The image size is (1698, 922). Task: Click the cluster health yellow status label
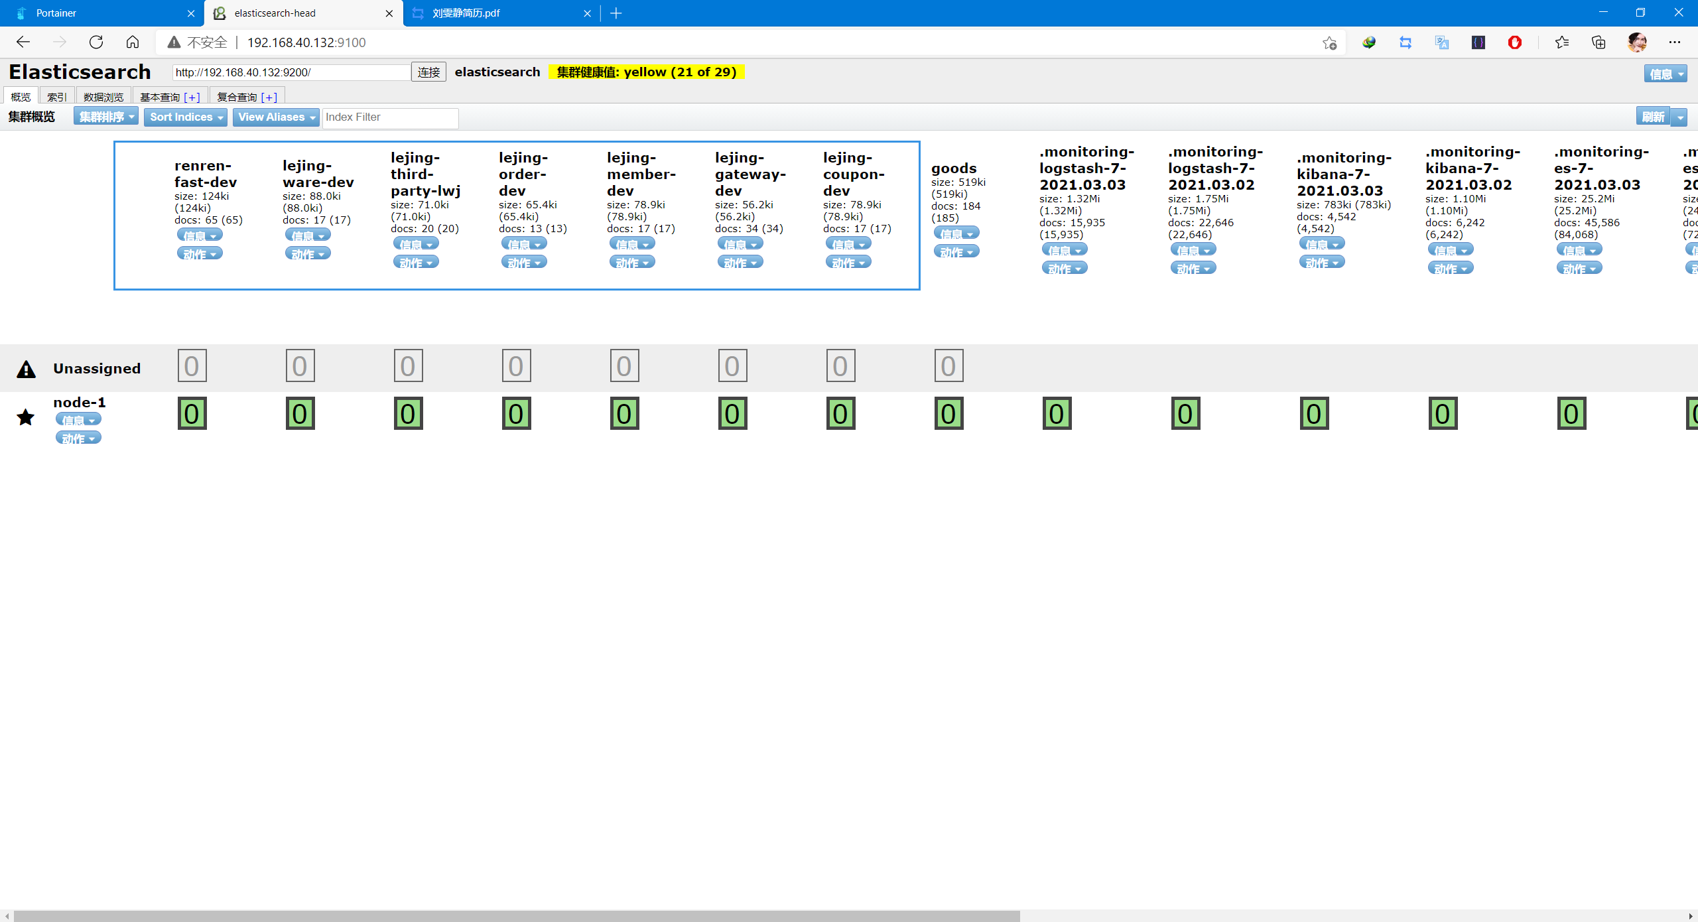(x=647, y=72)
